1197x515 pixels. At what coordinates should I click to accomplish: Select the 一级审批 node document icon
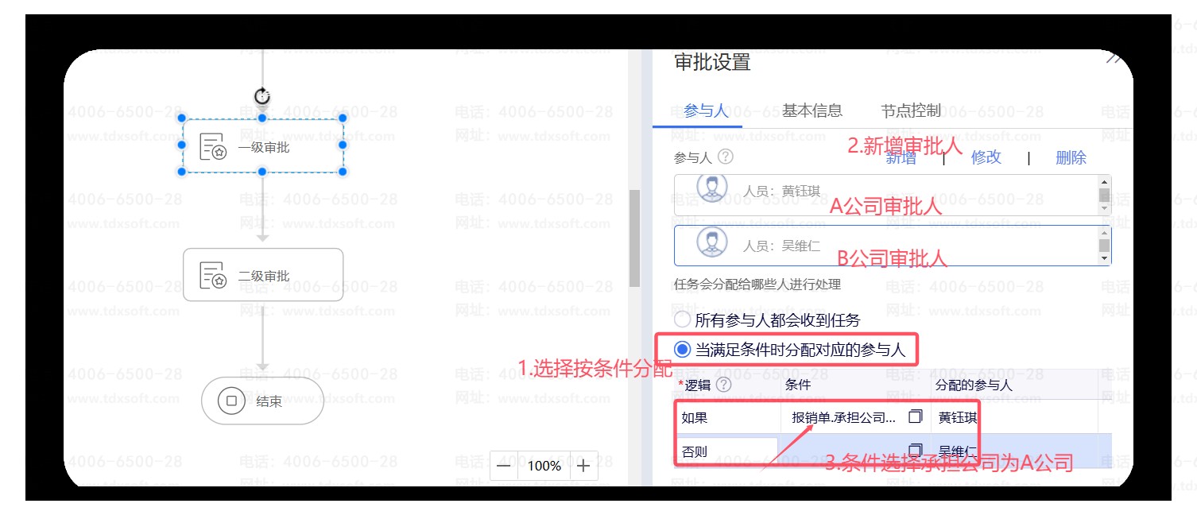coord(213,147)
